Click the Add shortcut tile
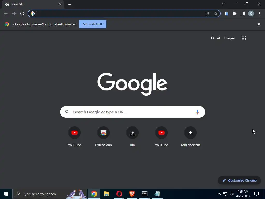The image size is (265, 199). coord(190,137)
